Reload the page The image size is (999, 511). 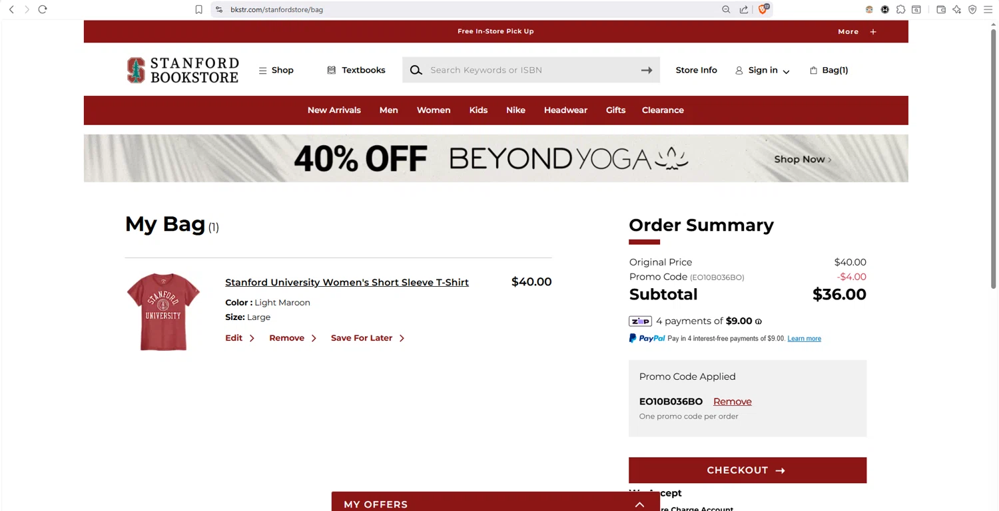(x=43, y=9)
